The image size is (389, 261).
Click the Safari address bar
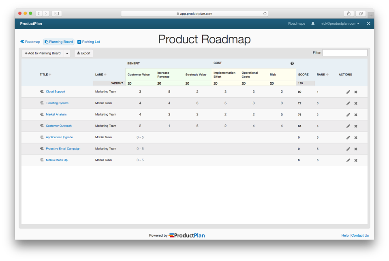click(x=194, y=14)
